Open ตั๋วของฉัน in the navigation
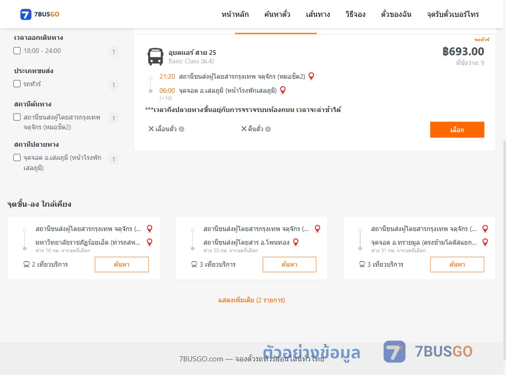Image resolution: width=506 pixels, height=375 pixels. (x=396, y=14)
